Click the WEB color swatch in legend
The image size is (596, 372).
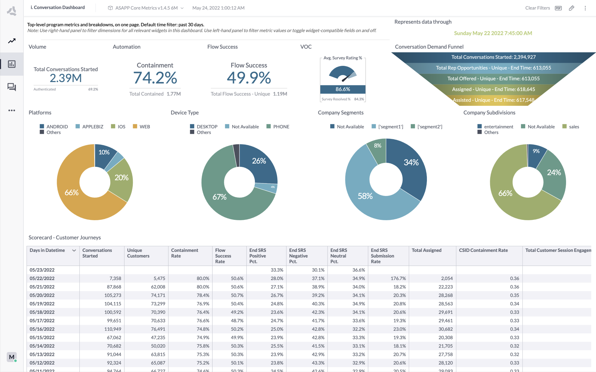(135, 126)
